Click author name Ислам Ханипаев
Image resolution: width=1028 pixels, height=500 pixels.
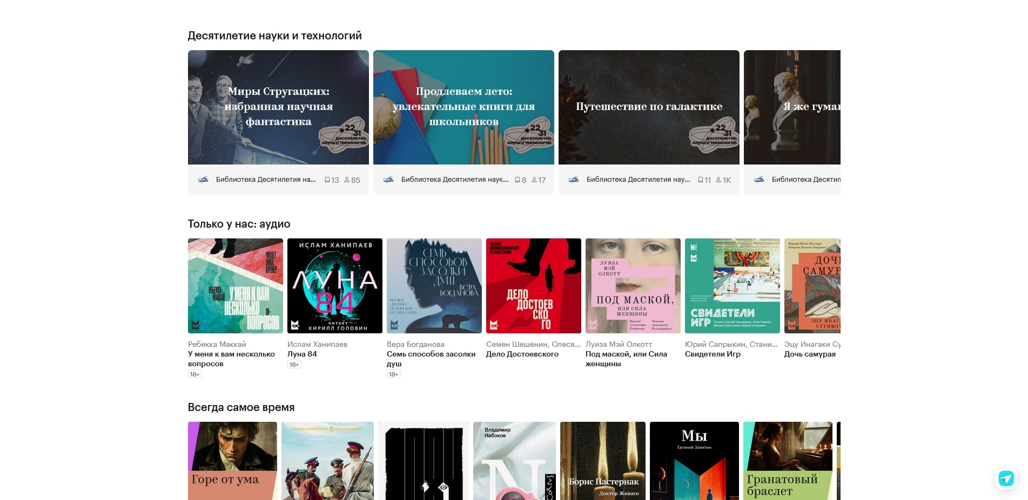[317, 344]
